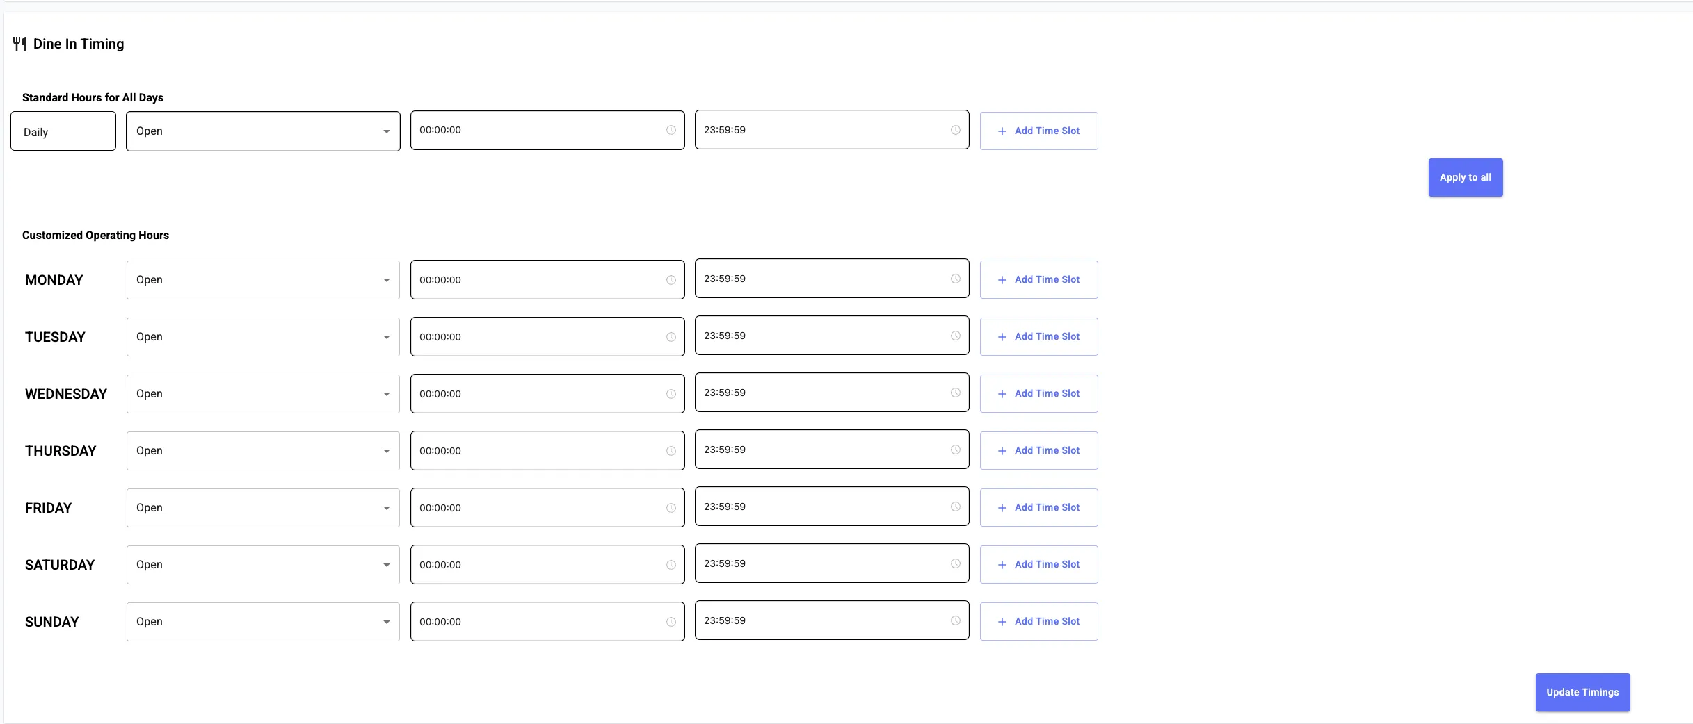
Task: Click clock icon in Thursday start time
Action: (671, 451)
